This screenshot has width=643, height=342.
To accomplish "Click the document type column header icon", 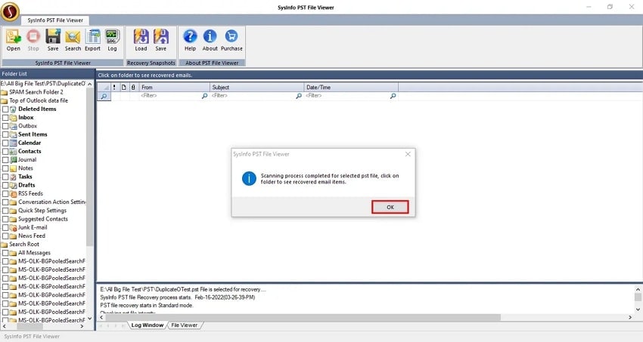I will tap(123, 87).
